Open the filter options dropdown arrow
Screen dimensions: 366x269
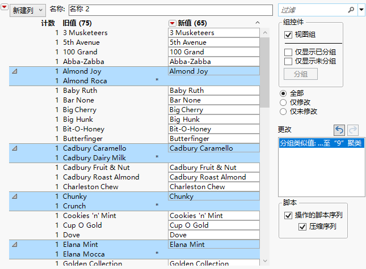[361, 10]
